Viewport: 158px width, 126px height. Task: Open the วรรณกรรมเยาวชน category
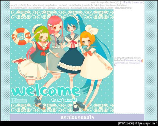pos(123,8)
